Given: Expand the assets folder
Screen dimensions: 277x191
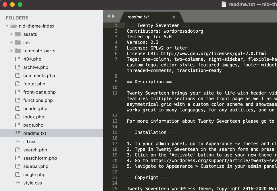Looking at the screenshot, I should click(11, 34).
